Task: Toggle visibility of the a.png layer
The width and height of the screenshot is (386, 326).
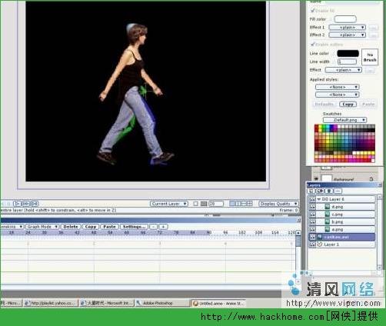Action: [x=312, y=229]
